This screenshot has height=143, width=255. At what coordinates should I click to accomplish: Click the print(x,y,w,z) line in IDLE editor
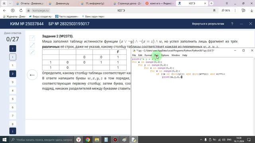coord(172,77)
